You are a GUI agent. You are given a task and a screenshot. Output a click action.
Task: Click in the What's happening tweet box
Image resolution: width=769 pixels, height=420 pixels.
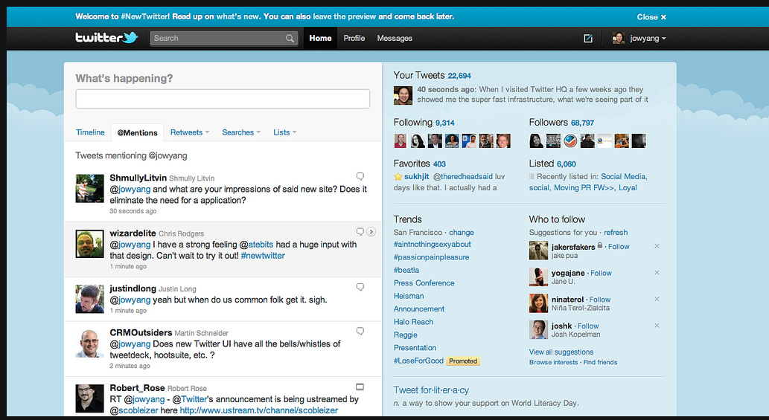pyautogui.click(x=223, y=99)
